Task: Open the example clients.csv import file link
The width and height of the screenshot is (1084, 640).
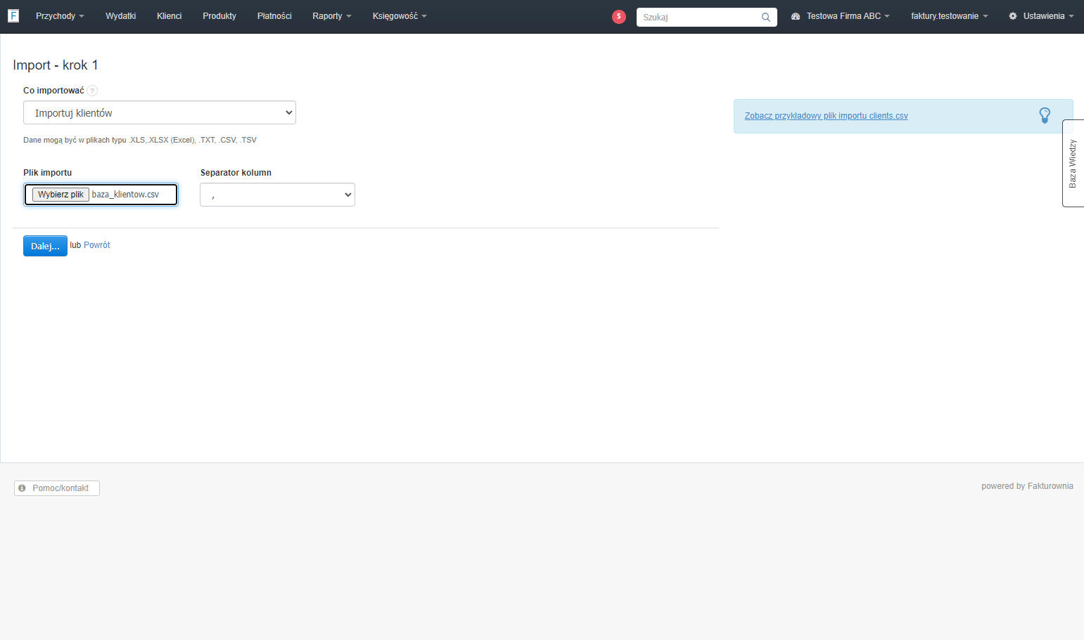Action: coord(827,116)
